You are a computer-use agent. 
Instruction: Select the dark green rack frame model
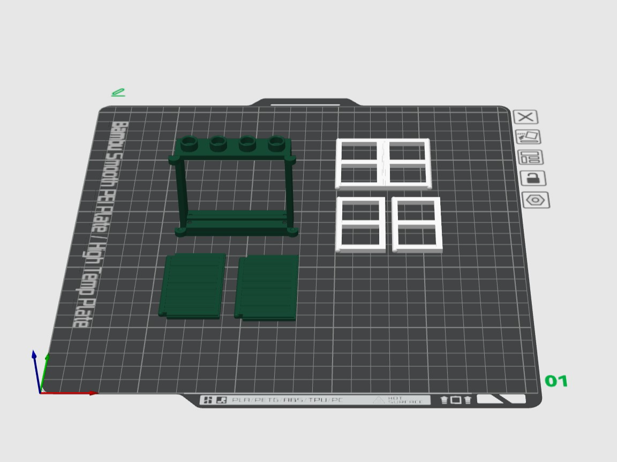(234, 186)
